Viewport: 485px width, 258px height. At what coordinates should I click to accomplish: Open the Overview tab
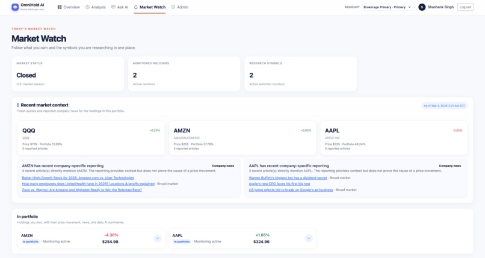(69, 7)
